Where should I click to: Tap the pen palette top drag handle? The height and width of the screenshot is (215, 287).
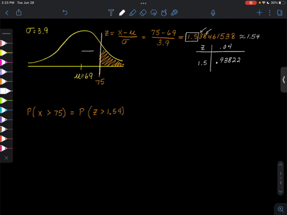coord(7,33)
